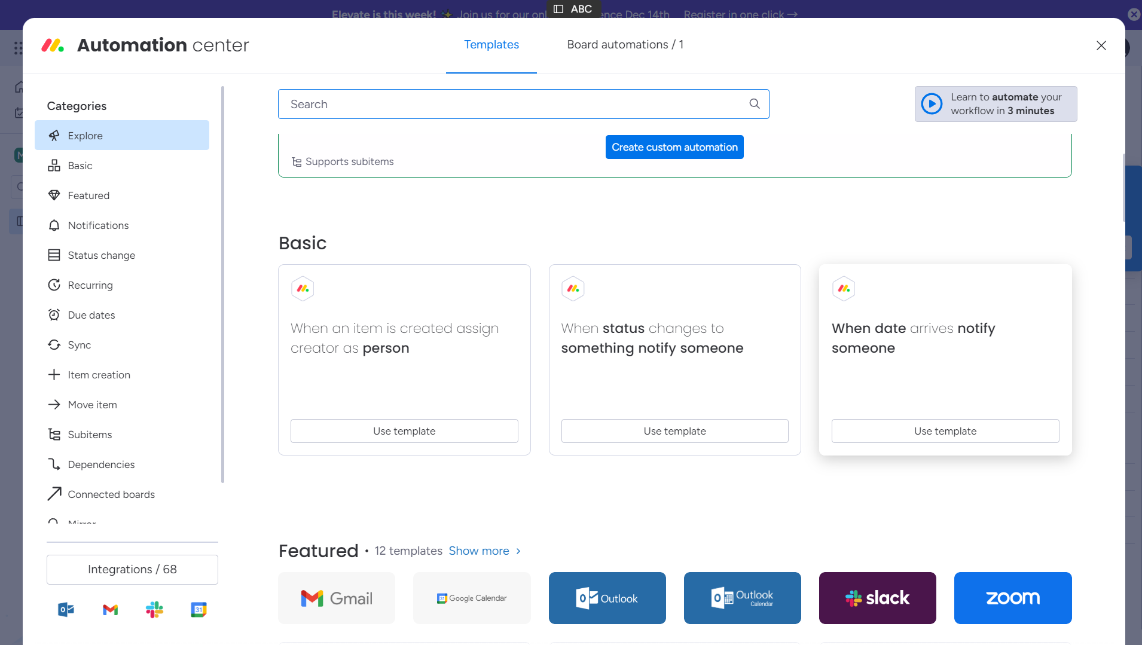The image size is (1142, 645).
Task: Click the Gmail integration icon at sidebar bottom
Action: click(x=109, y=609)
